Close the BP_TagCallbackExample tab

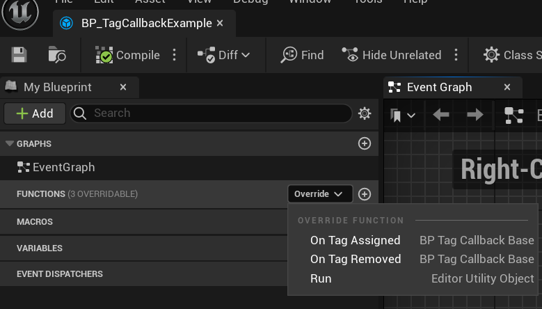220,23
